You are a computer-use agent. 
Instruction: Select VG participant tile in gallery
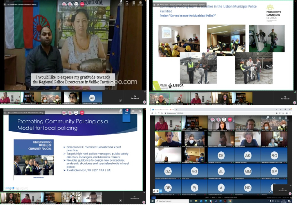click(x=195, y=172)
